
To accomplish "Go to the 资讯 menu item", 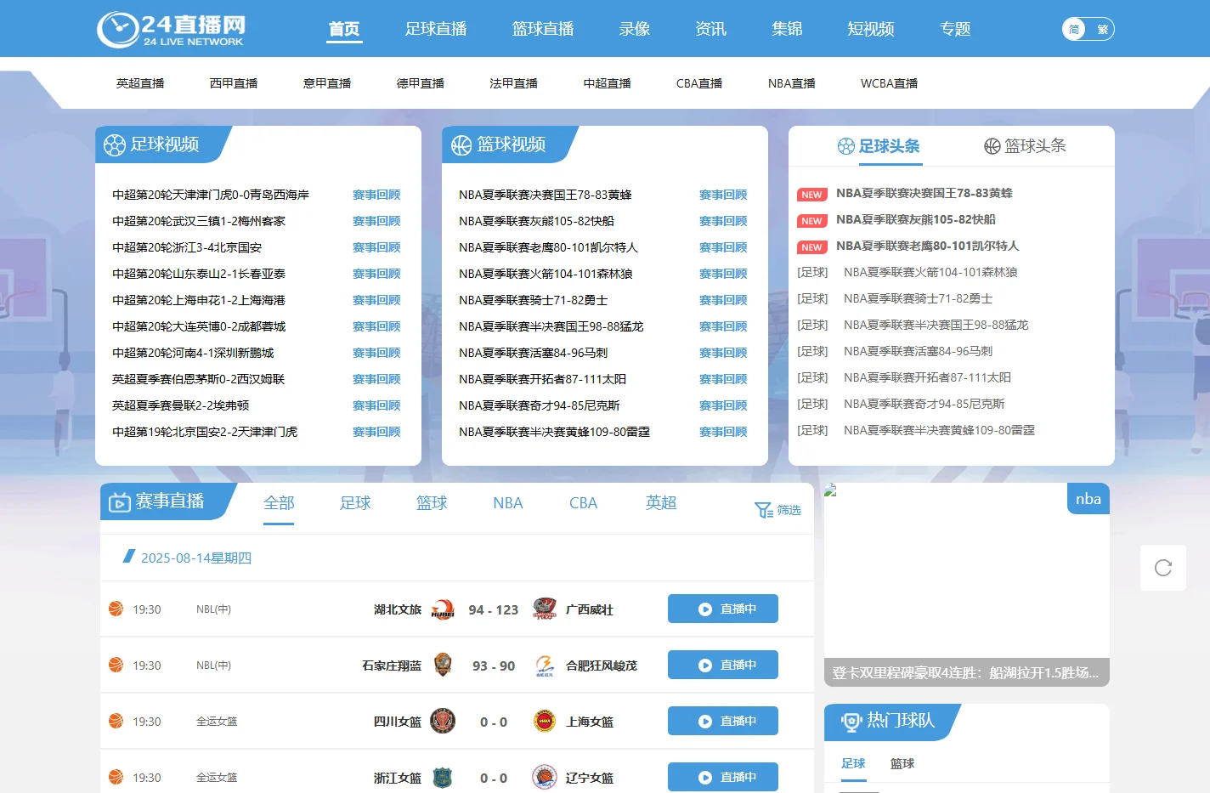I will [x=711, y=29].
